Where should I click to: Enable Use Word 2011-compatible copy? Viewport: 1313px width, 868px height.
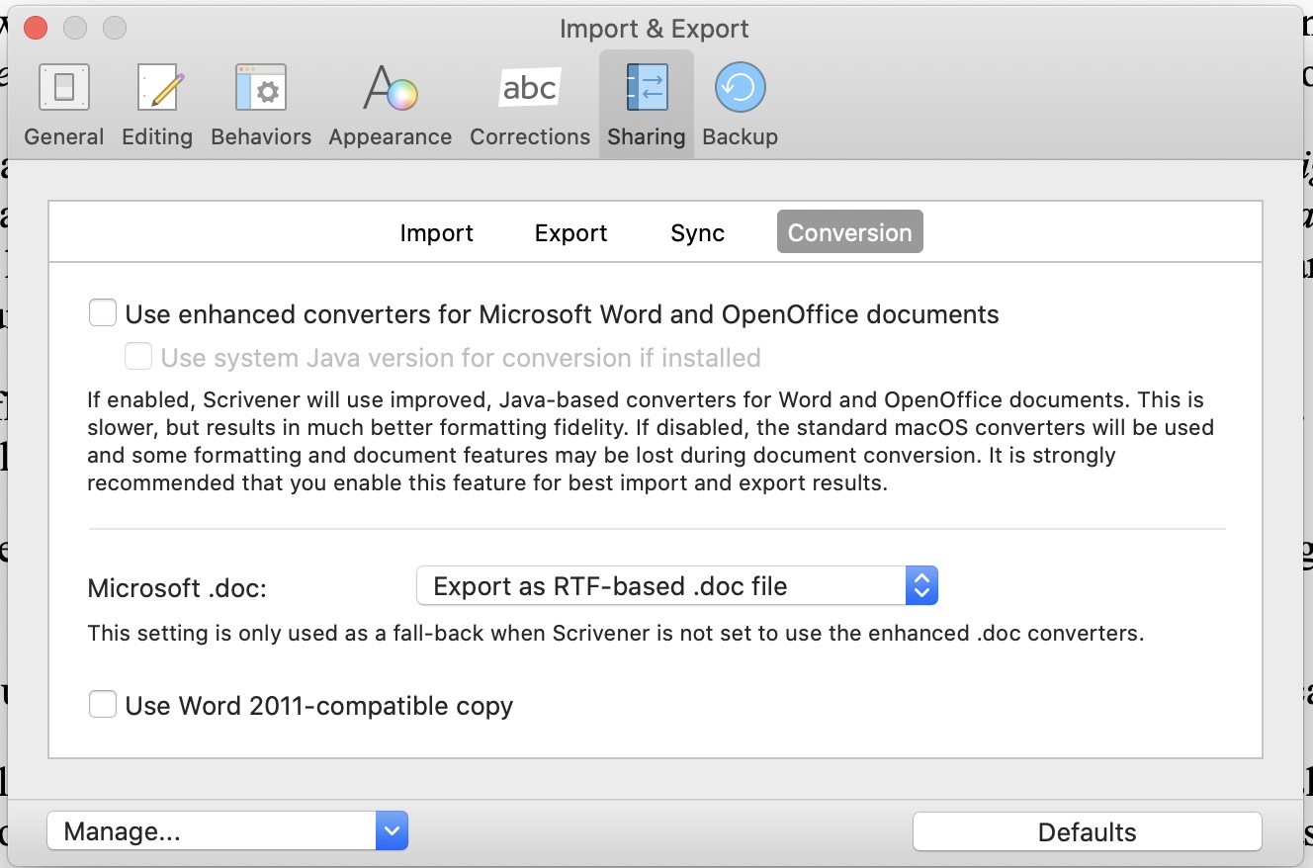[x=103, y=705]
